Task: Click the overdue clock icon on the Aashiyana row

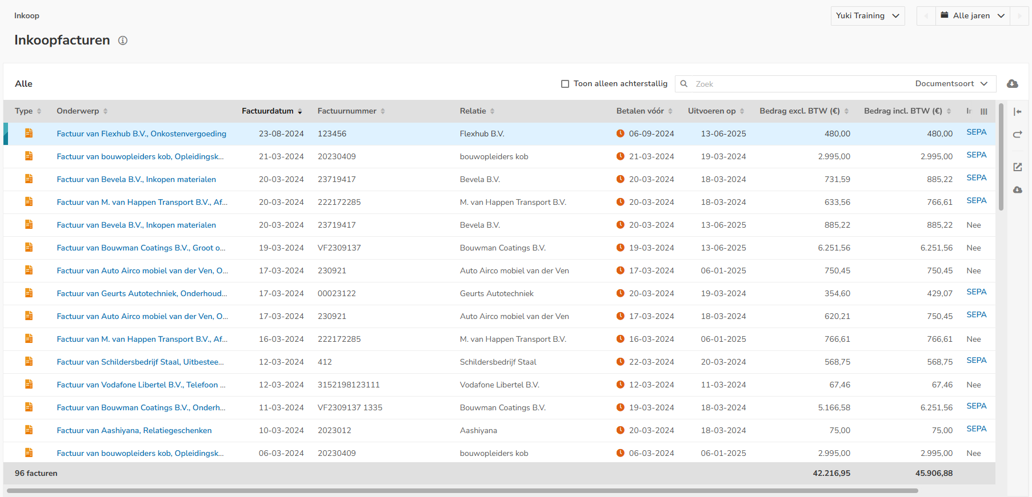Action: tap(621, 430)
